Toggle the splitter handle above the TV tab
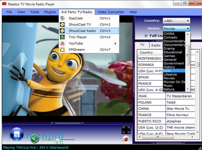Viewport: 202px width, 150px height. tap(157, 41)
